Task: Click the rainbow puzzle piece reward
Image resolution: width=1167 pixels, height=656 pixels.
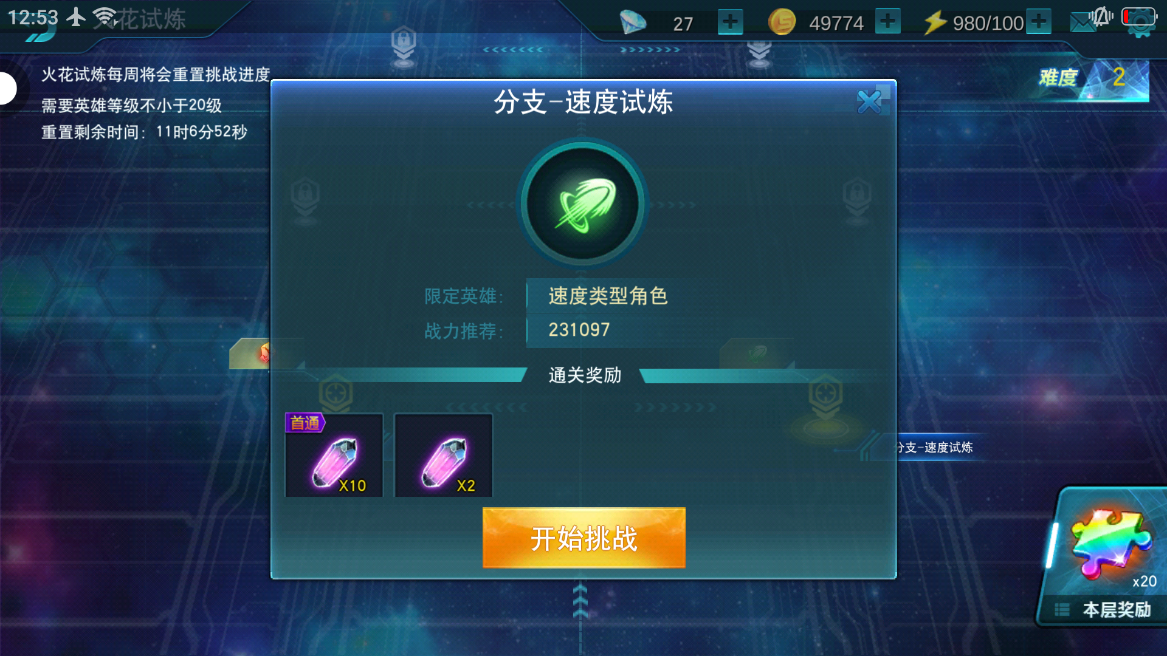Action: coord(1110,544)
